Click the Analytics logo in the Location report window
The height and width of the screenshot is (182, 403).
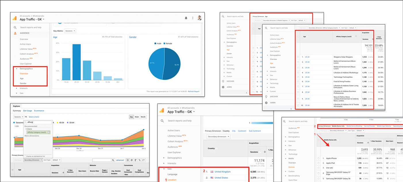click(x=162, y=111)
